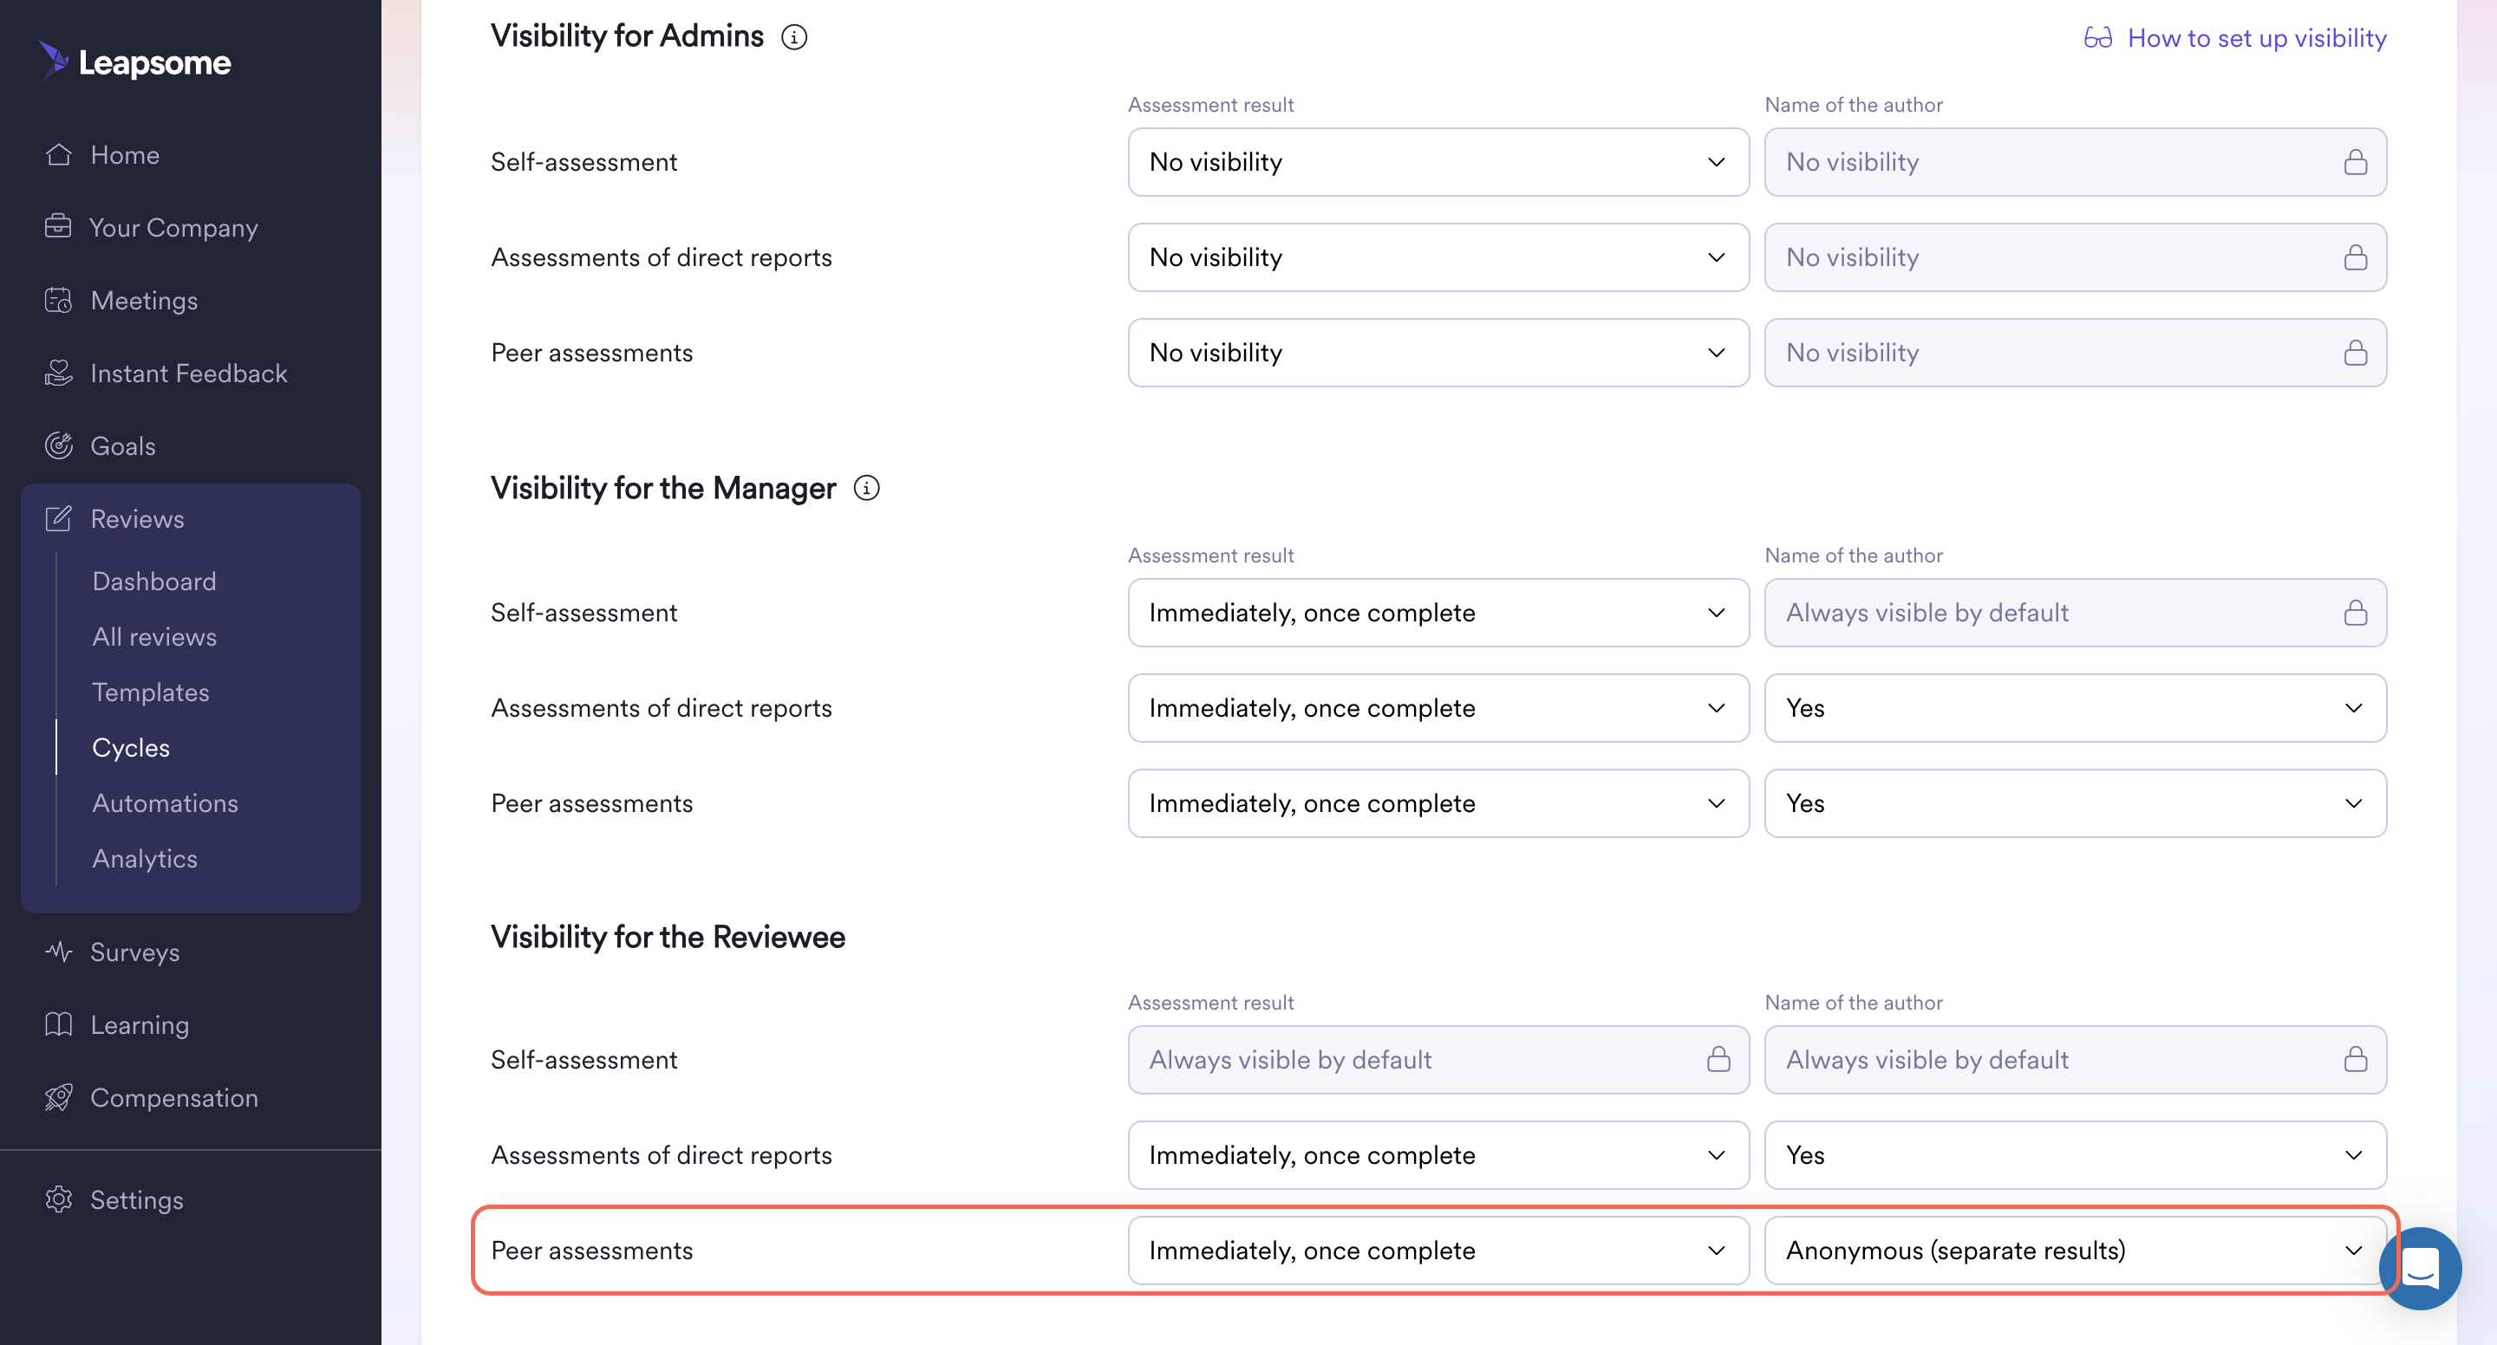Click the Compensation rocket icon

coord(58,1097)
